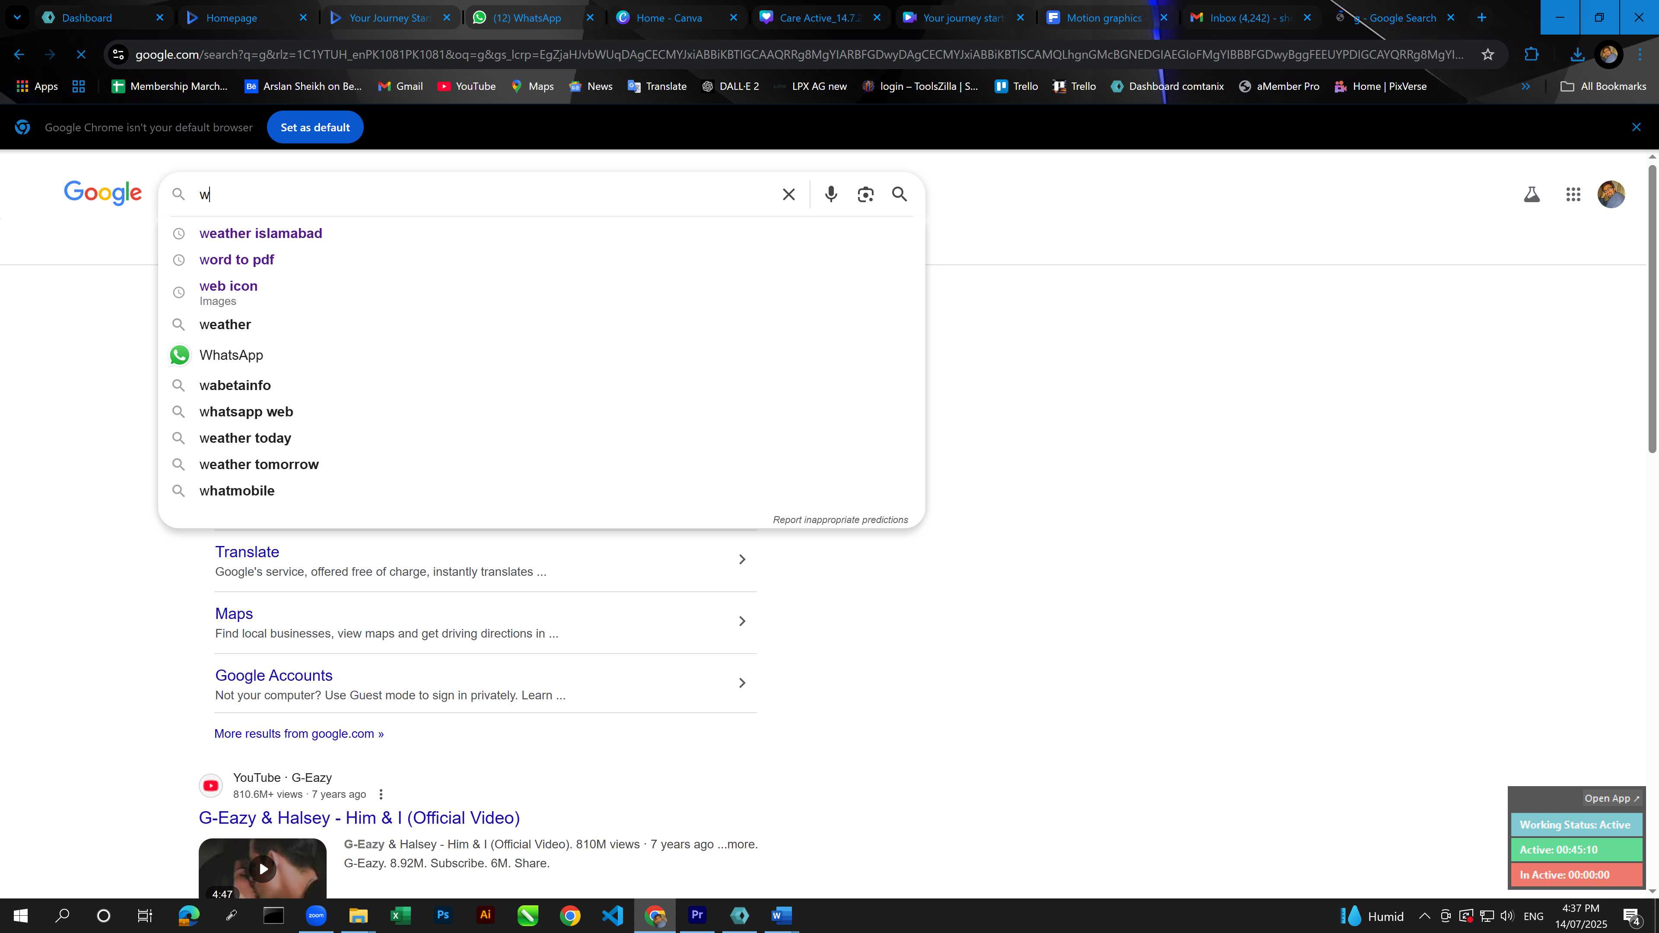Start voice search with microphone icon
The width and height of the screenshot is (1659, 933).
point(831,194)
